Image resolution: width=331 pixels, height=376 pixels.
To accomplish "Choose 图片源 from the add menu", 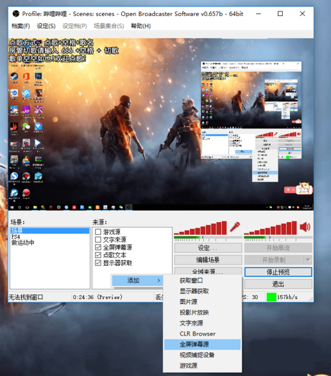I will click(x=202, y=302).
